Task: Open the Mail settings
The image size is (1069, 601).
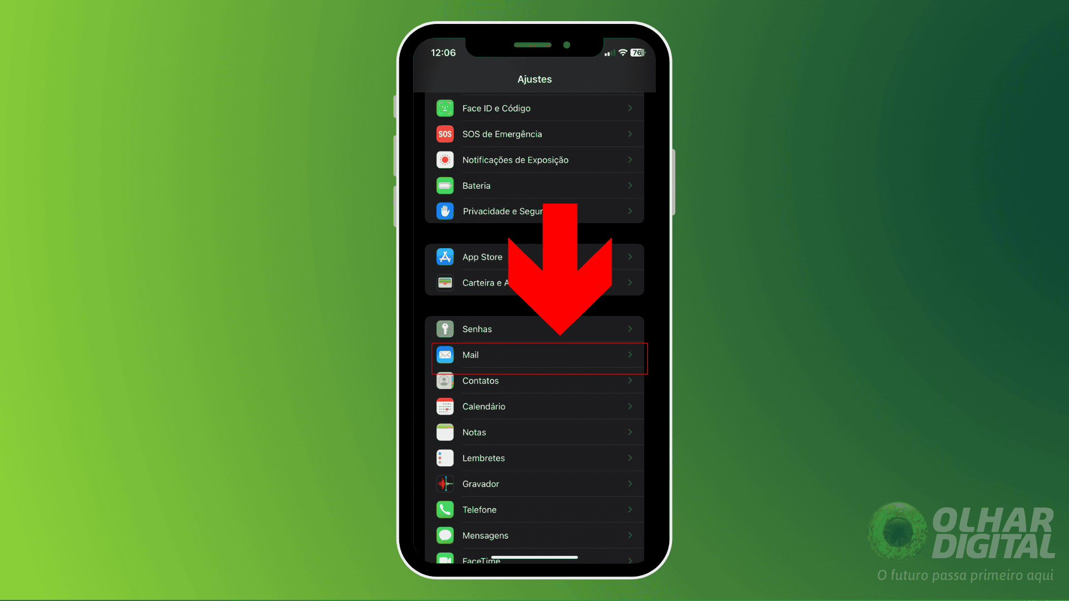Action: click(534, 354)
